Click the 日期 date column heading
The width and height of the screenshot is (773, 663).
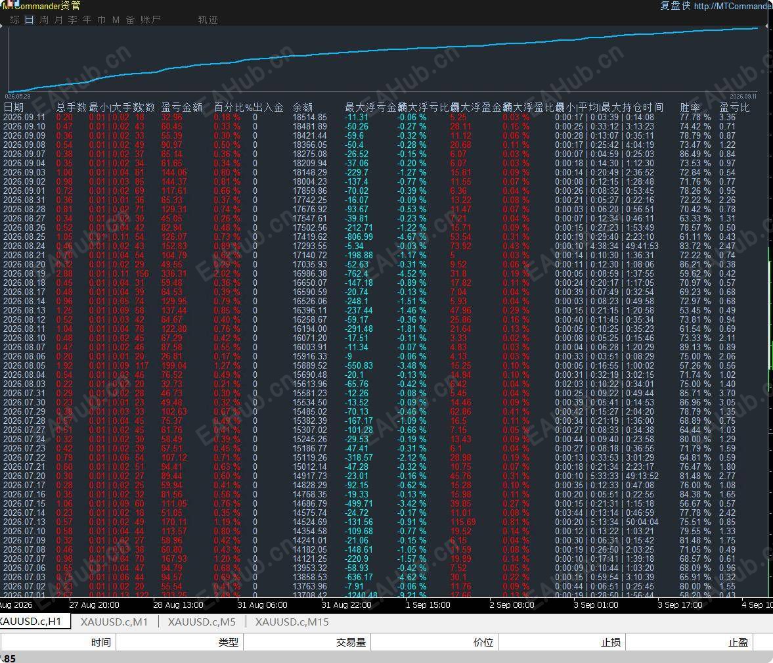13,107
